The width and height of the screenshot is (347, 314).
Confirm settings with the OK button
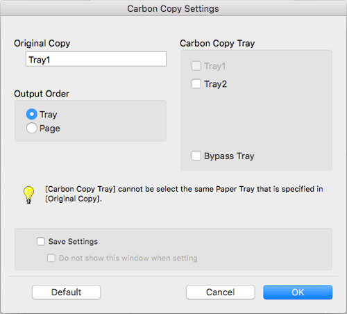[298, 292]
